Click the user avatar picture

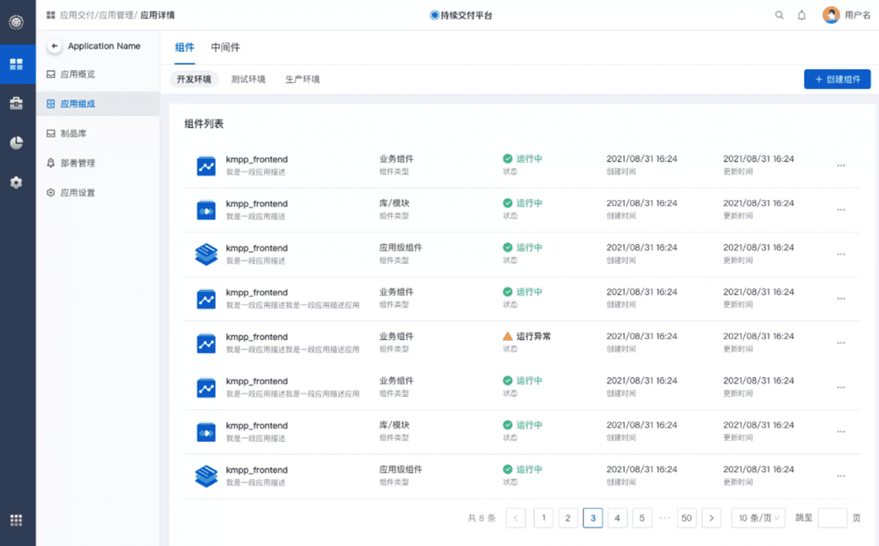pos(831,15)
